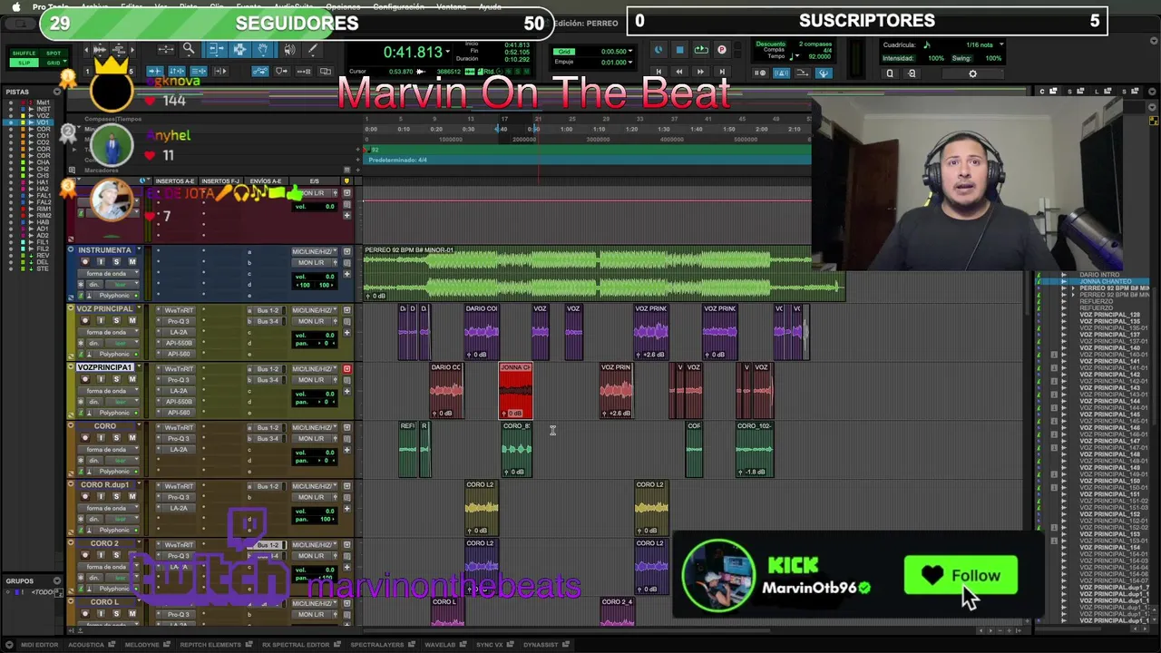
Task: Toggle loop playback button in transport
Action: [x=701, y=50]
